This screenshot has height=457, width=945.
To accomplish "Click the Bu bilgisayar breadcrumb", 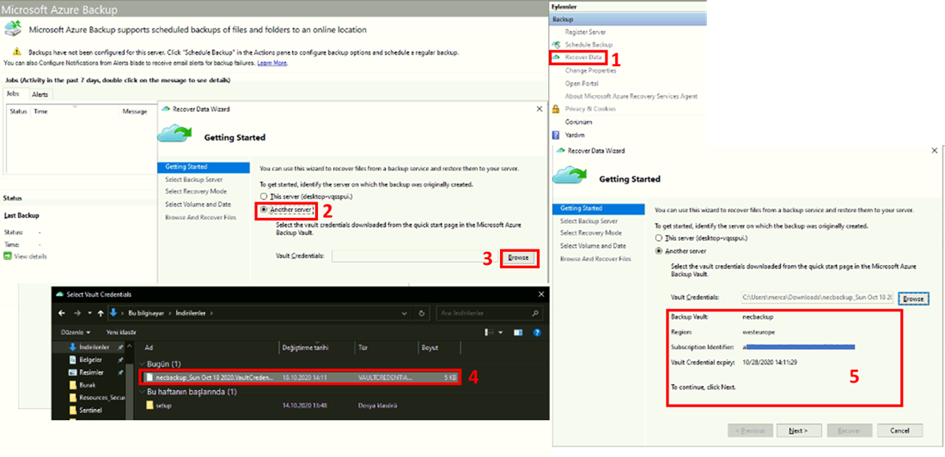I will click(144, 313).
